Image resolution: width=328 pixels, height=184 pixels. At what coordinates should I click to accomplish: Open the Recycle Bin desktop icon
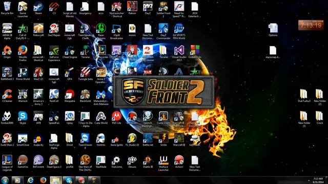pos(7,8)
